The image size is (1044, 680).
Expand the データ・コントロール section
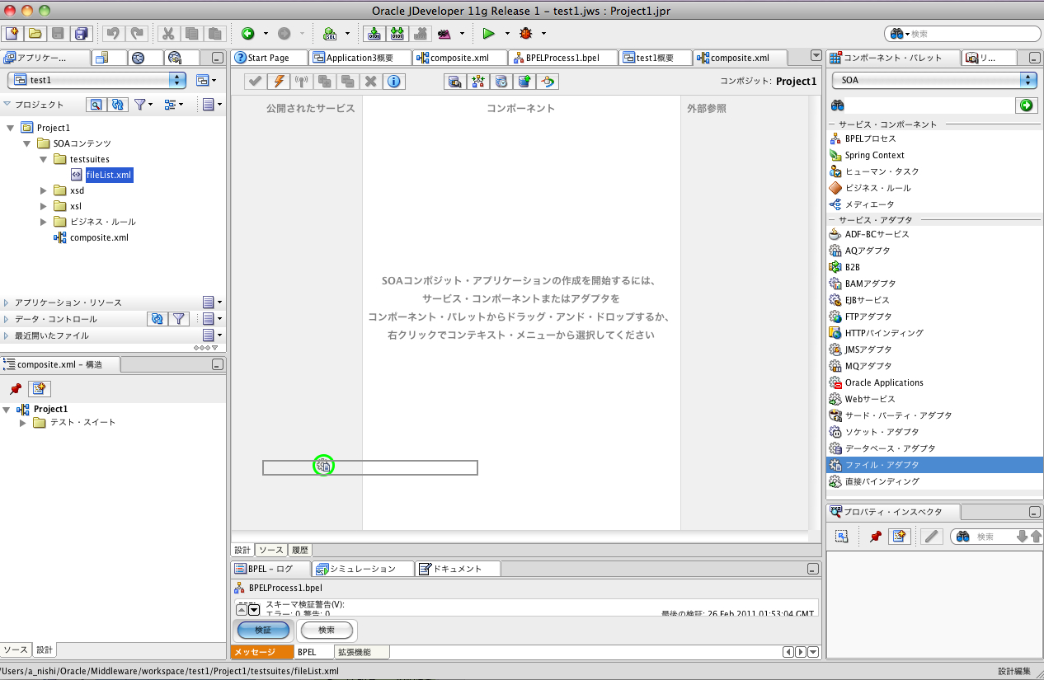7,319
